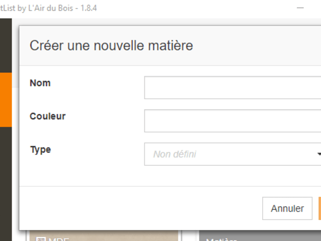The height and width of the screenshot is (241, 321).
Task: Click the Non défini placeholder text
Action: tap(174, 154)
